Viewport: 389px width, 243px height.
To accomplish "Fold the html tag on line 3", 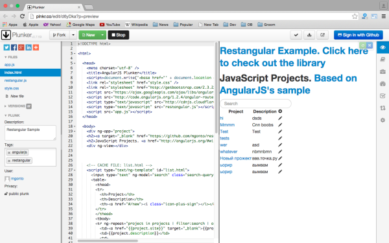I will point(75,54).
